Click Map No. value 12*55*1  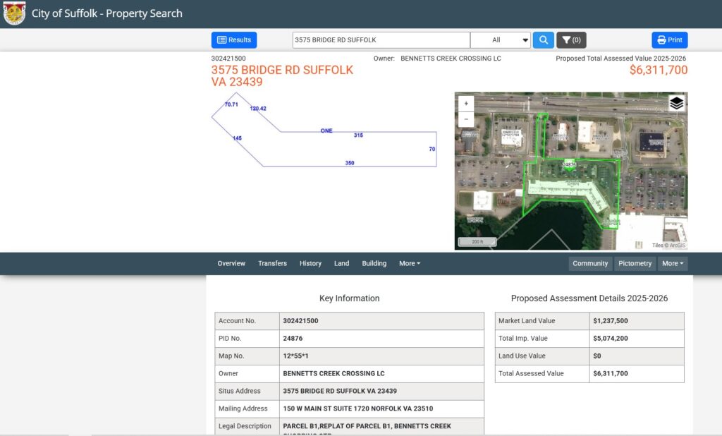295,356
